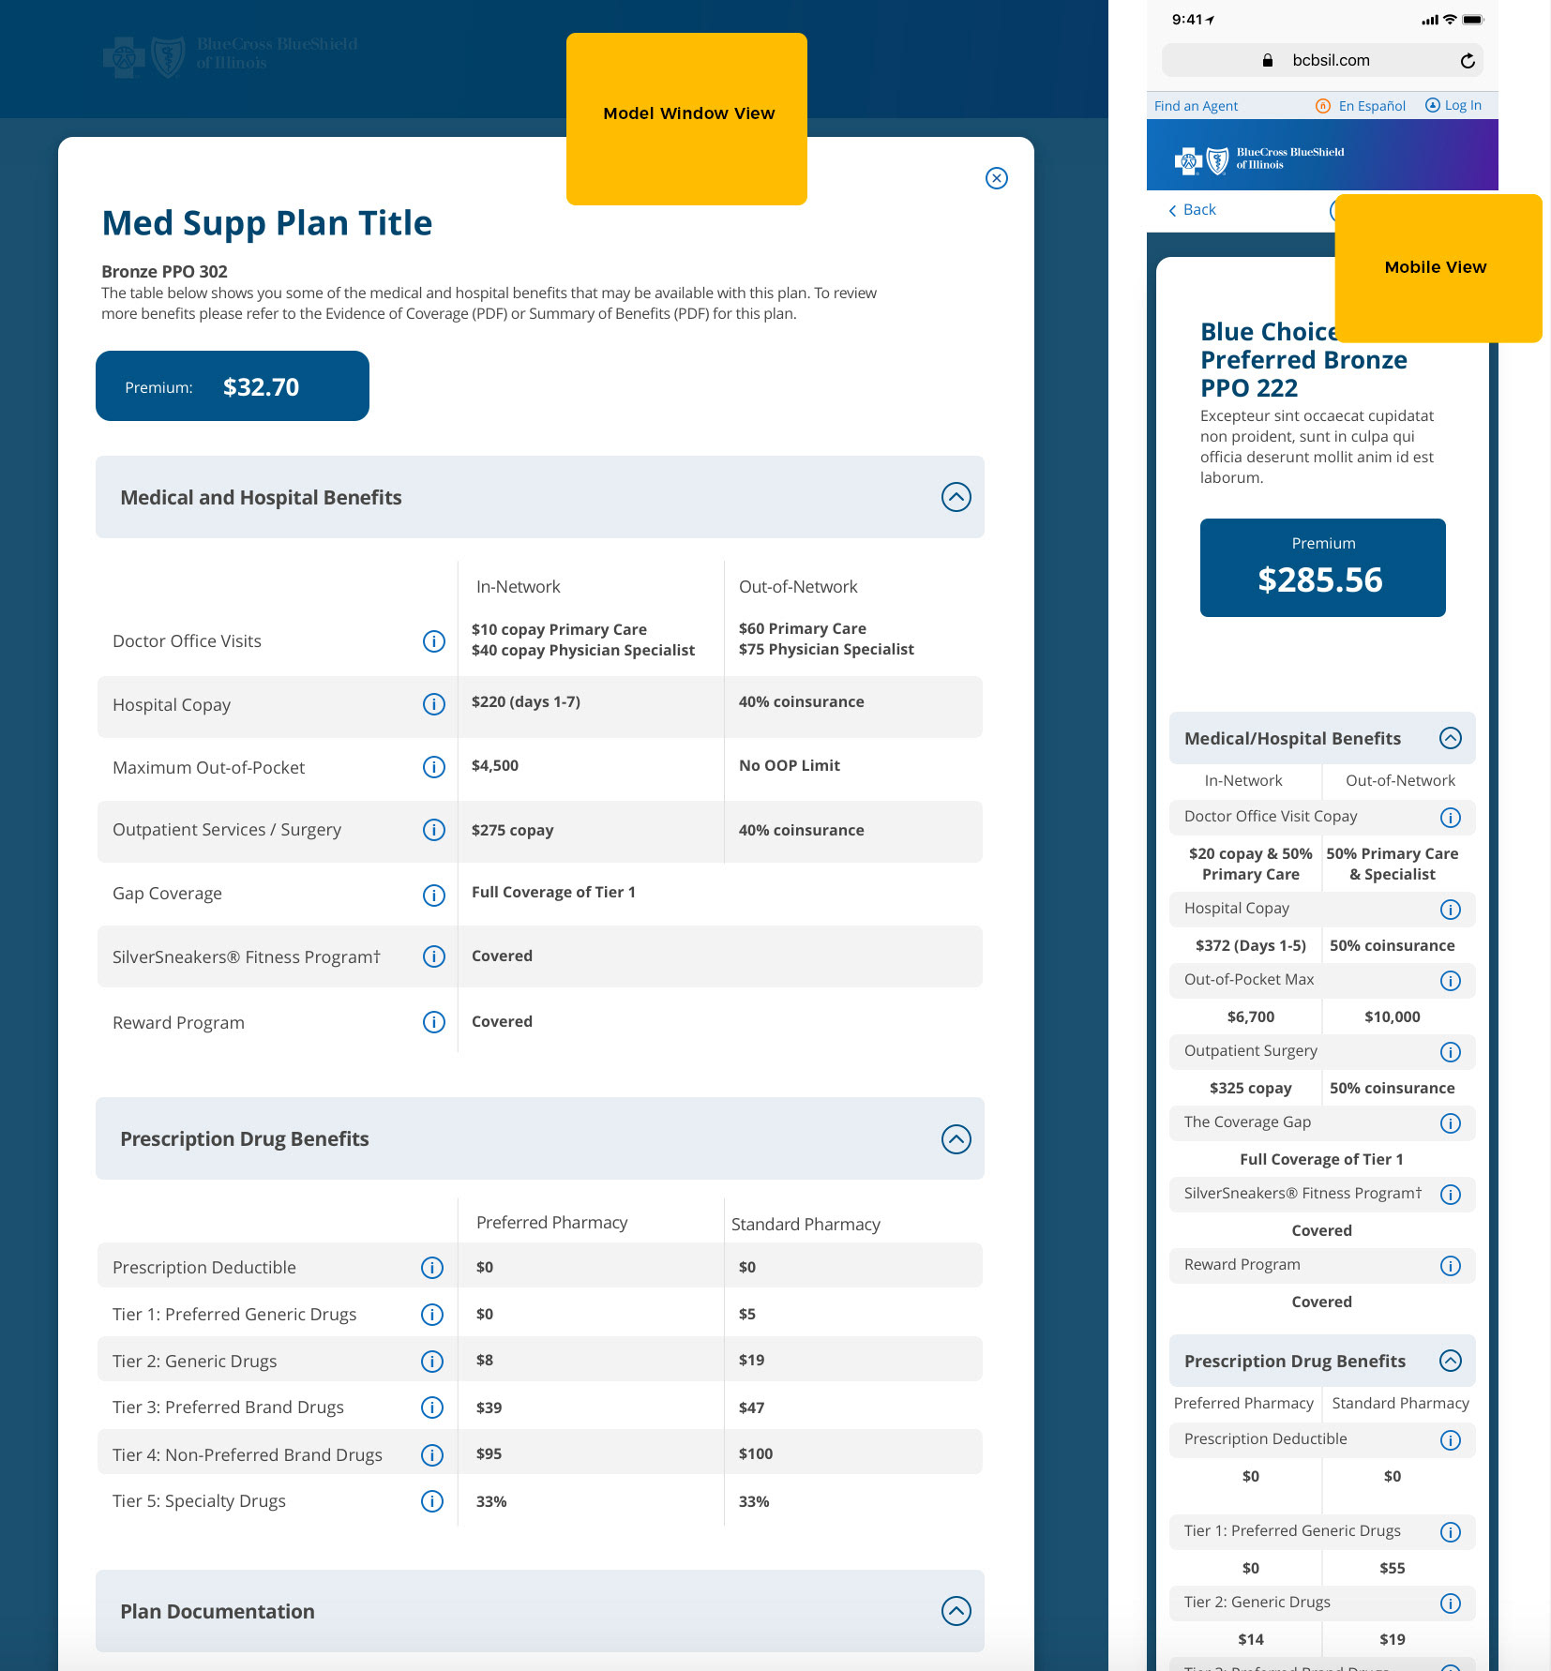Click the '$275 copay' cell
The image size is (1551, 1671).
click(x=512, y=831)
